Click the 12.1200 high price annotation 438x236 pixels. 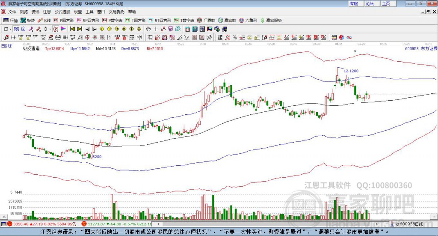coord(351,71)
